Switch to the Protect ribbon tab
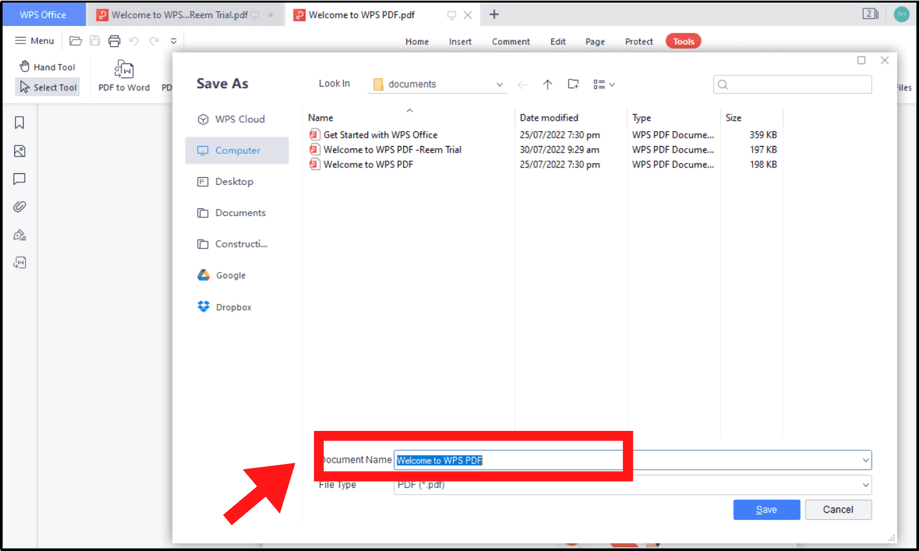This screenshot has height=551, width=919. click(x=639, y=42)
